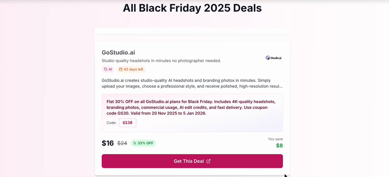Screen dimensions: 389x177
Task: Click the calendar icon beside days left
Action: tap(121, 69)
